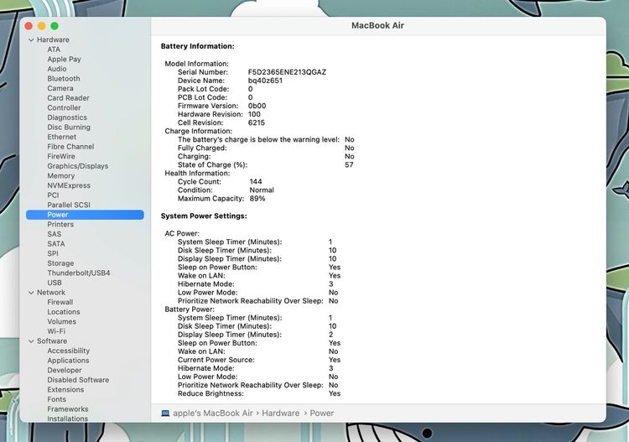The width and height of the screenshot is (629, 442).
Task: Click the Maximum Capacity 89% value
Action: click(x=257, y=199)
